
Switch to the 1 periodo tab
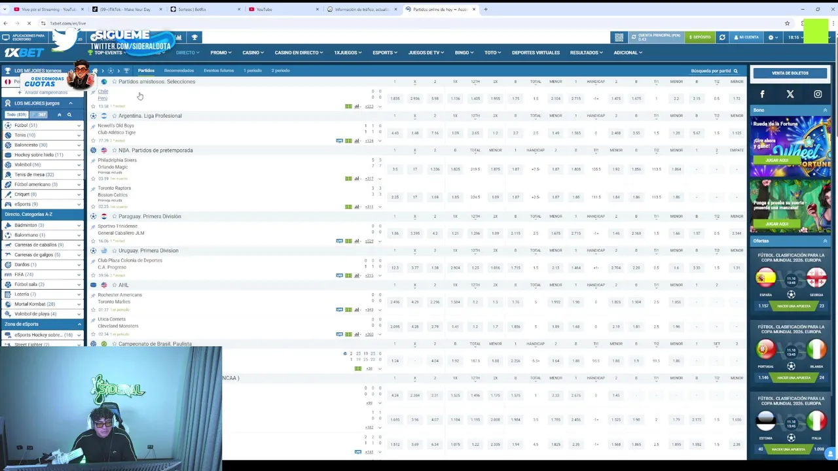tap(253, 71)
